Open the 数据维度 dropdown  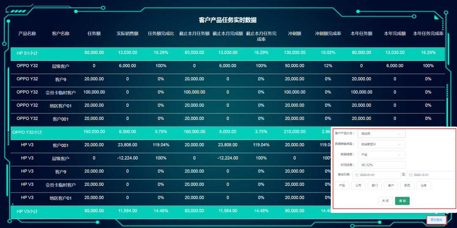coord(381,155)
